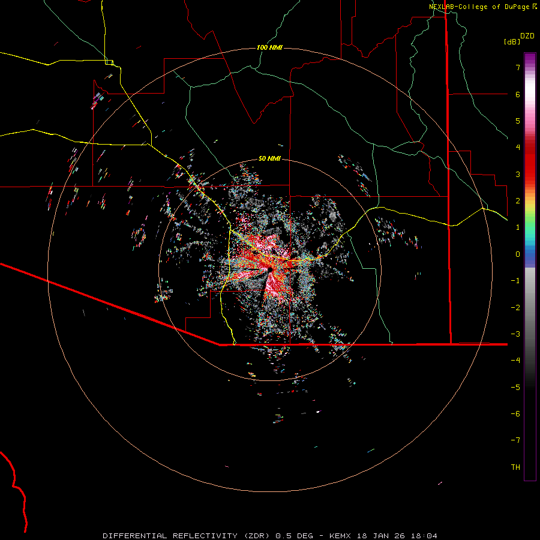The height and width of the screenshot is (540, 540).
Task: Click the black radar site dot at center
Action: click(269, 269)
